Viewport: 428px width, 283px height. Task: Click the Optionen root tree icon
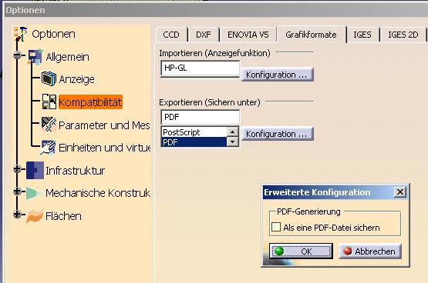pos(20,34)
